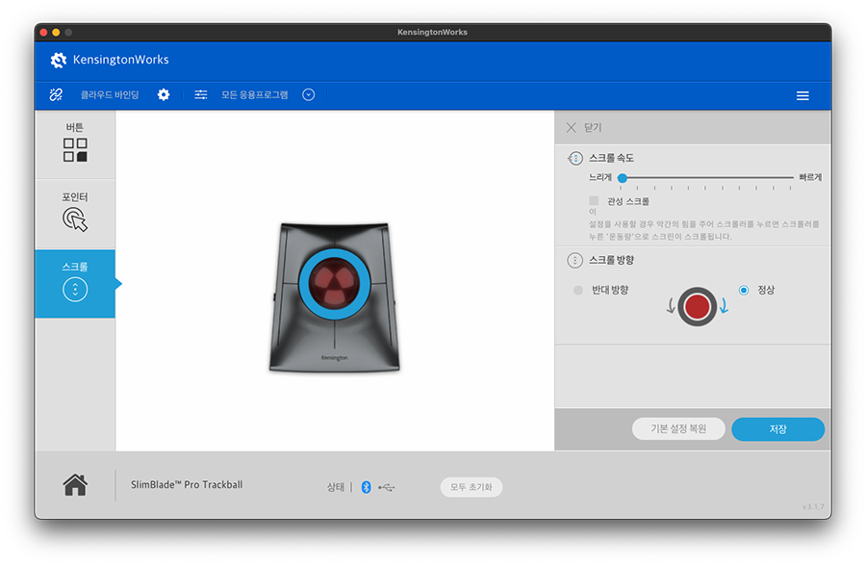
Task: Select the 모든 응용프로그램 item
Action: coord(255,95)
